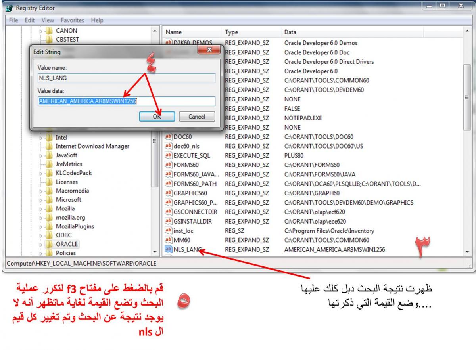476x350 pixels.
Task: Cancel the Edit String dialog
Action: [x=197, y=117]
